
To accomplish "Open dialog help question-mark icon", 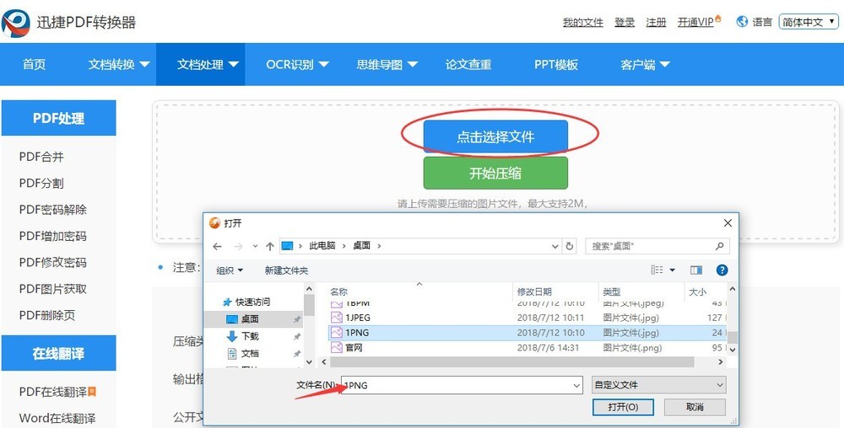I will pos(722,270).
